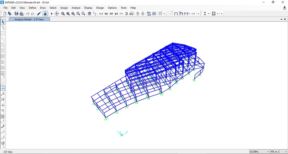The width and height of the screenshot is (288, 154).
Task: Show Deformed Shape icon
Action: click(x=181, y=14)
